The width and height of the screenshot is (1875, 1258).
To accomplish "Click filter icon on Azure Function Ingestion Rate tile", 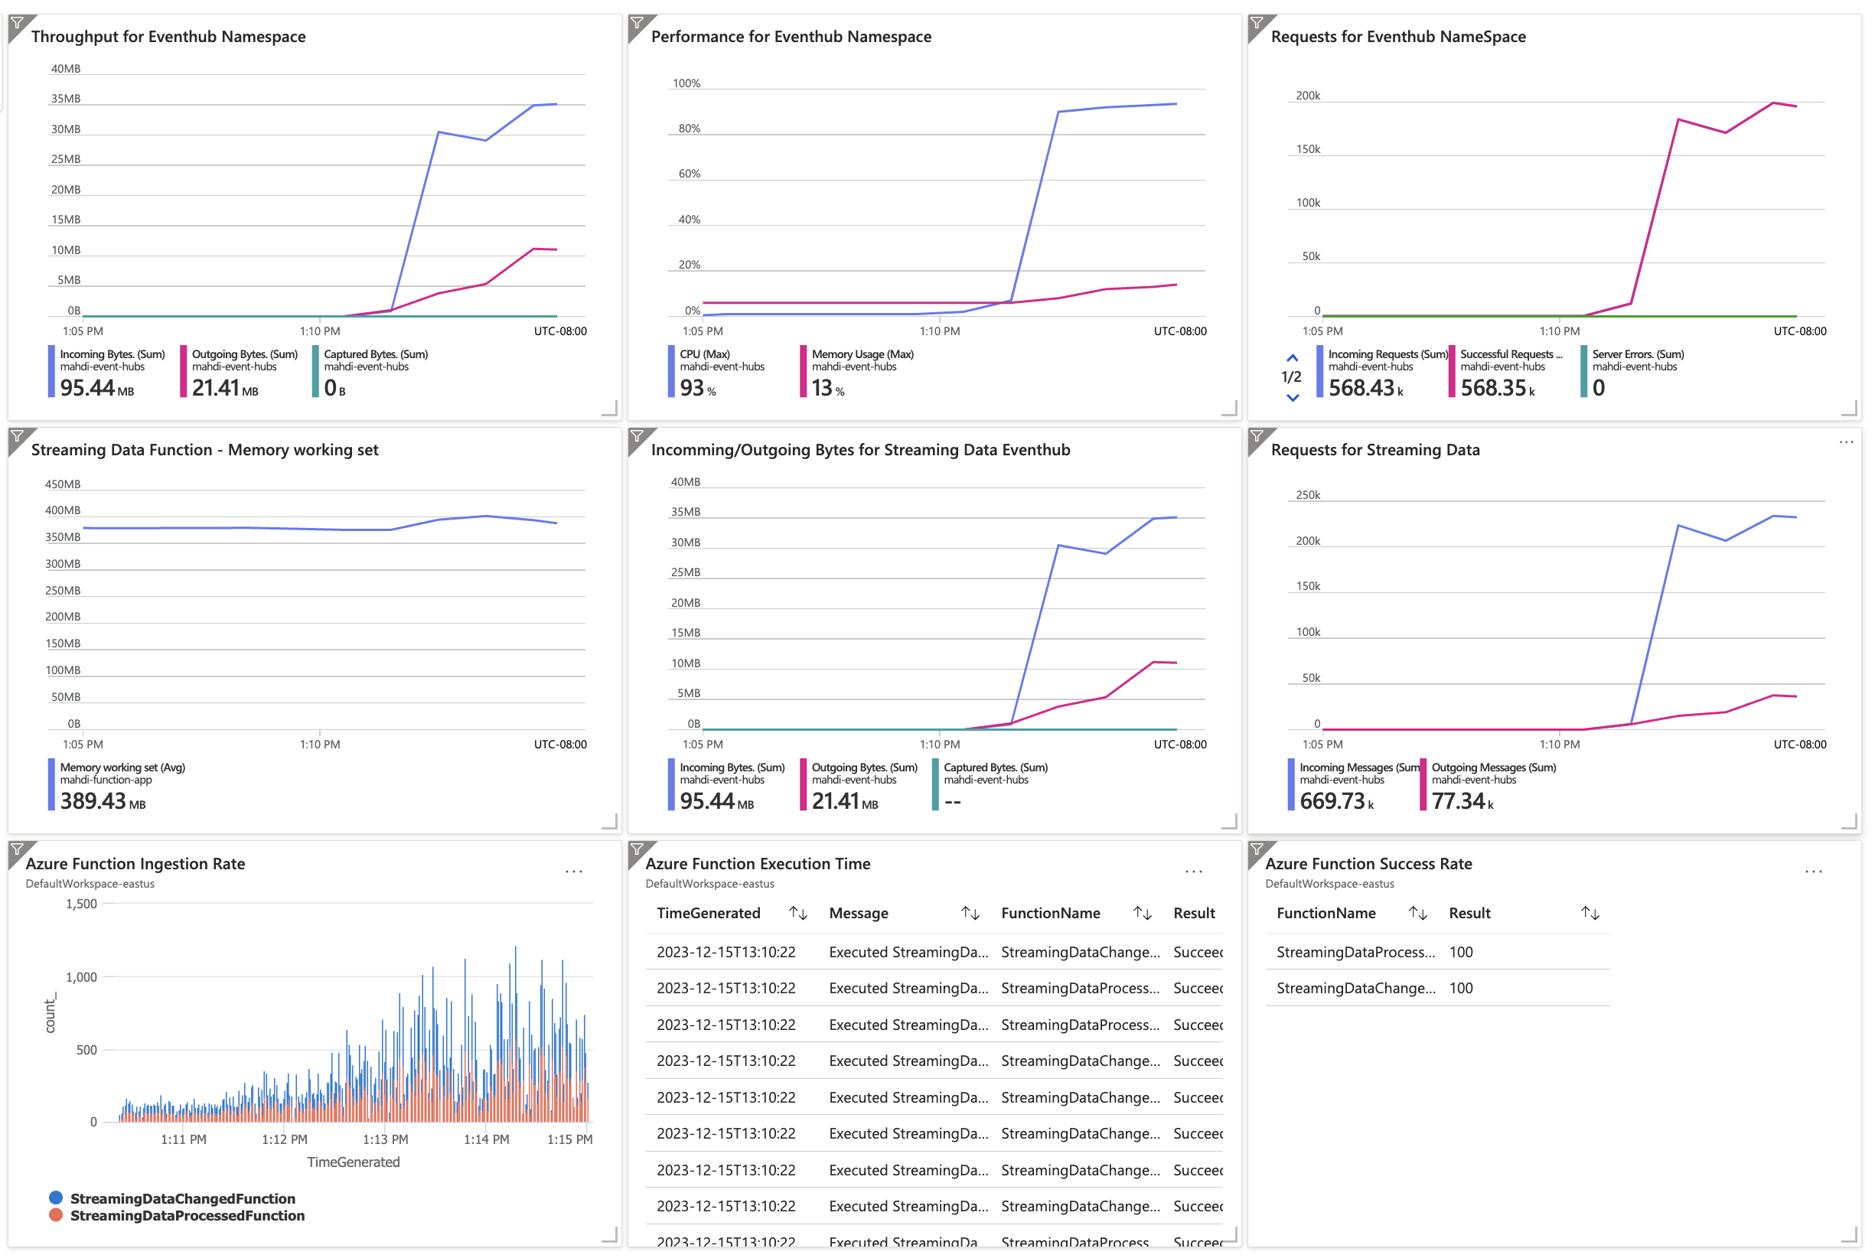I will tap(17, 849).
